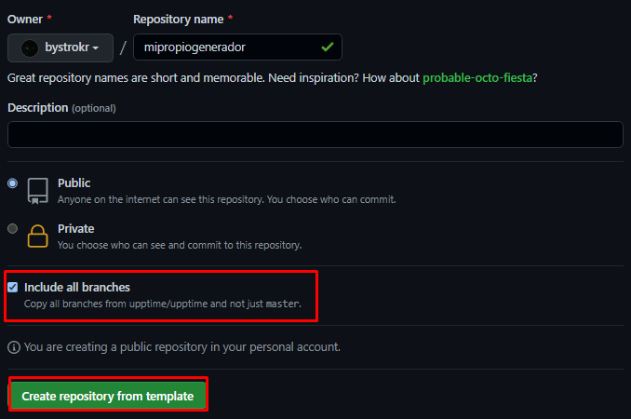Click Create repository from template button
Viewport: 631px width, 419px height.
point(107,396)
